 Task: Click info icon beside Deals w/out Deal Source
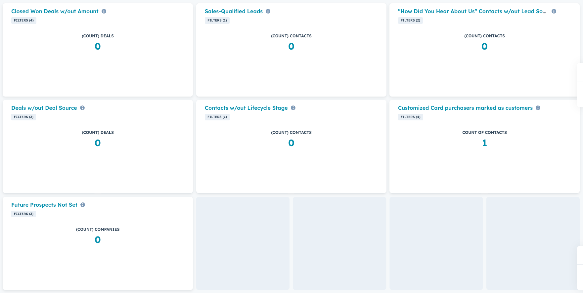coord(82,108)
